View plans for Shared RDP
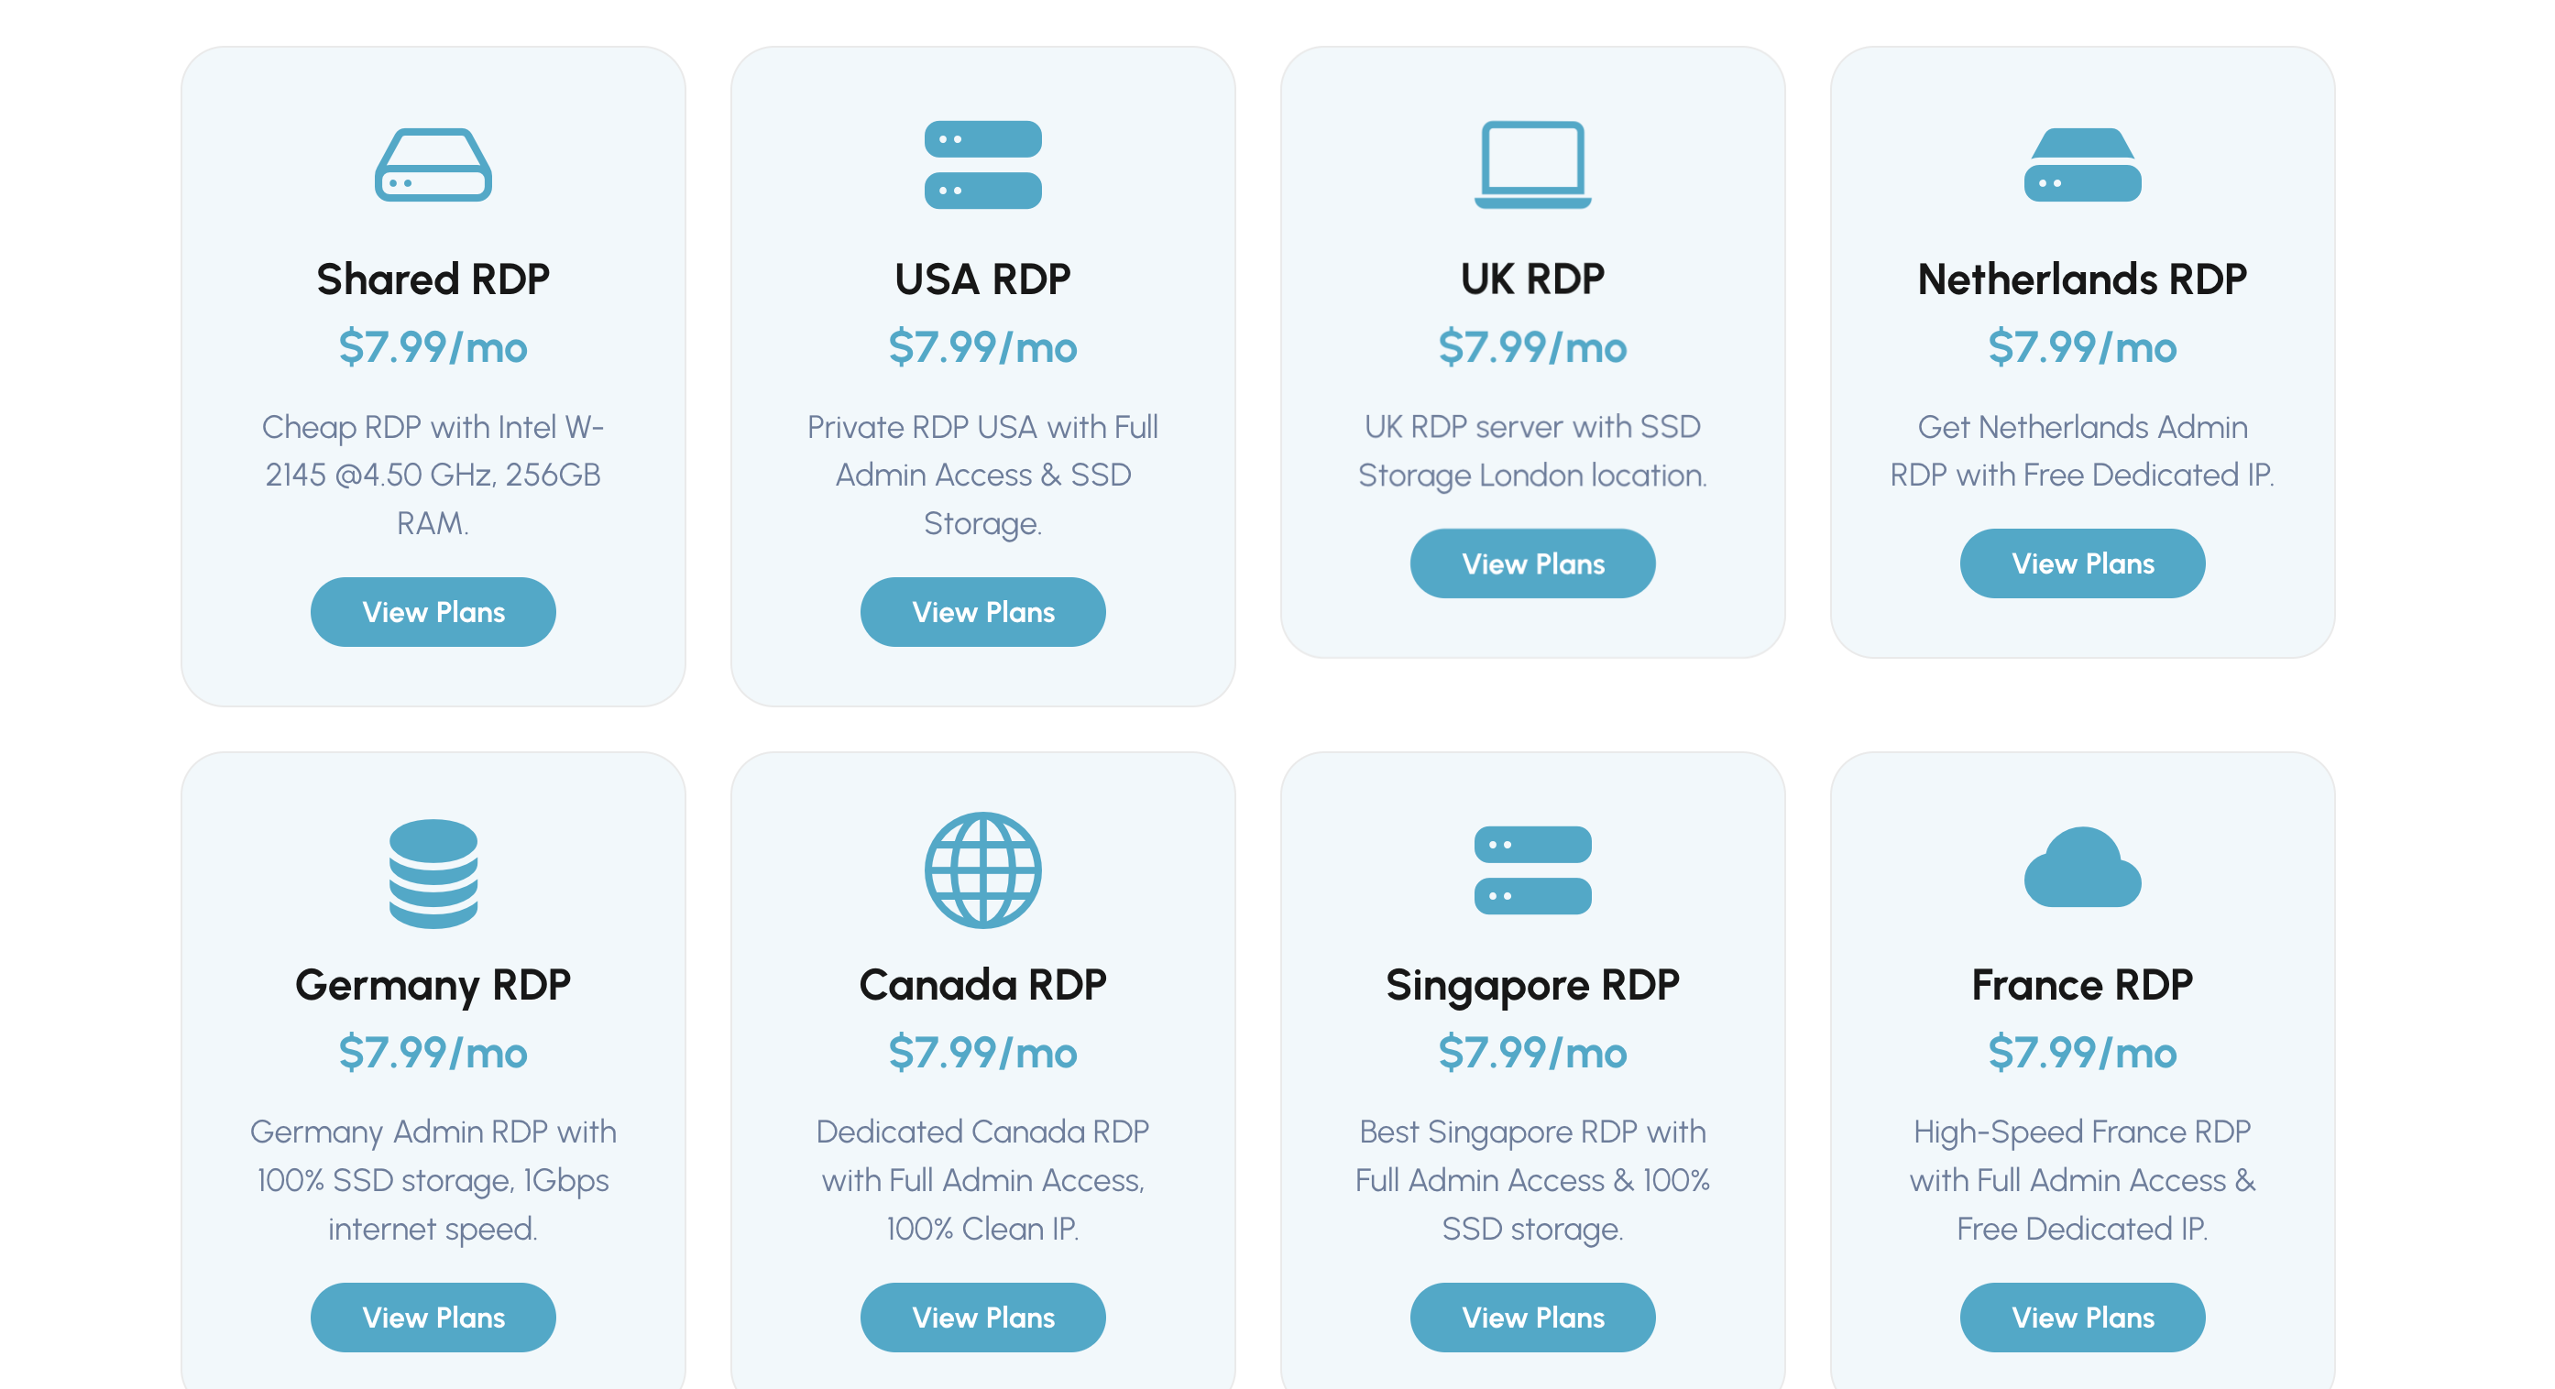 point(433,612)
